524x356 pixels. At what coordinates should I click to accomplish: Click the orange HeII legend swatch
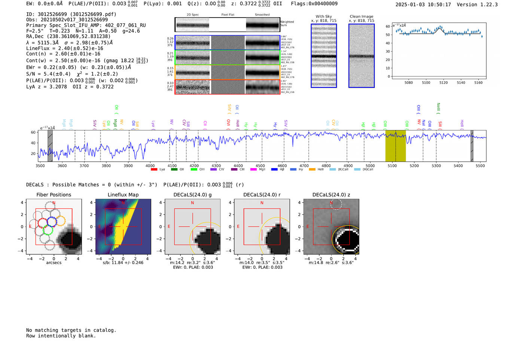tap(312, 170)
